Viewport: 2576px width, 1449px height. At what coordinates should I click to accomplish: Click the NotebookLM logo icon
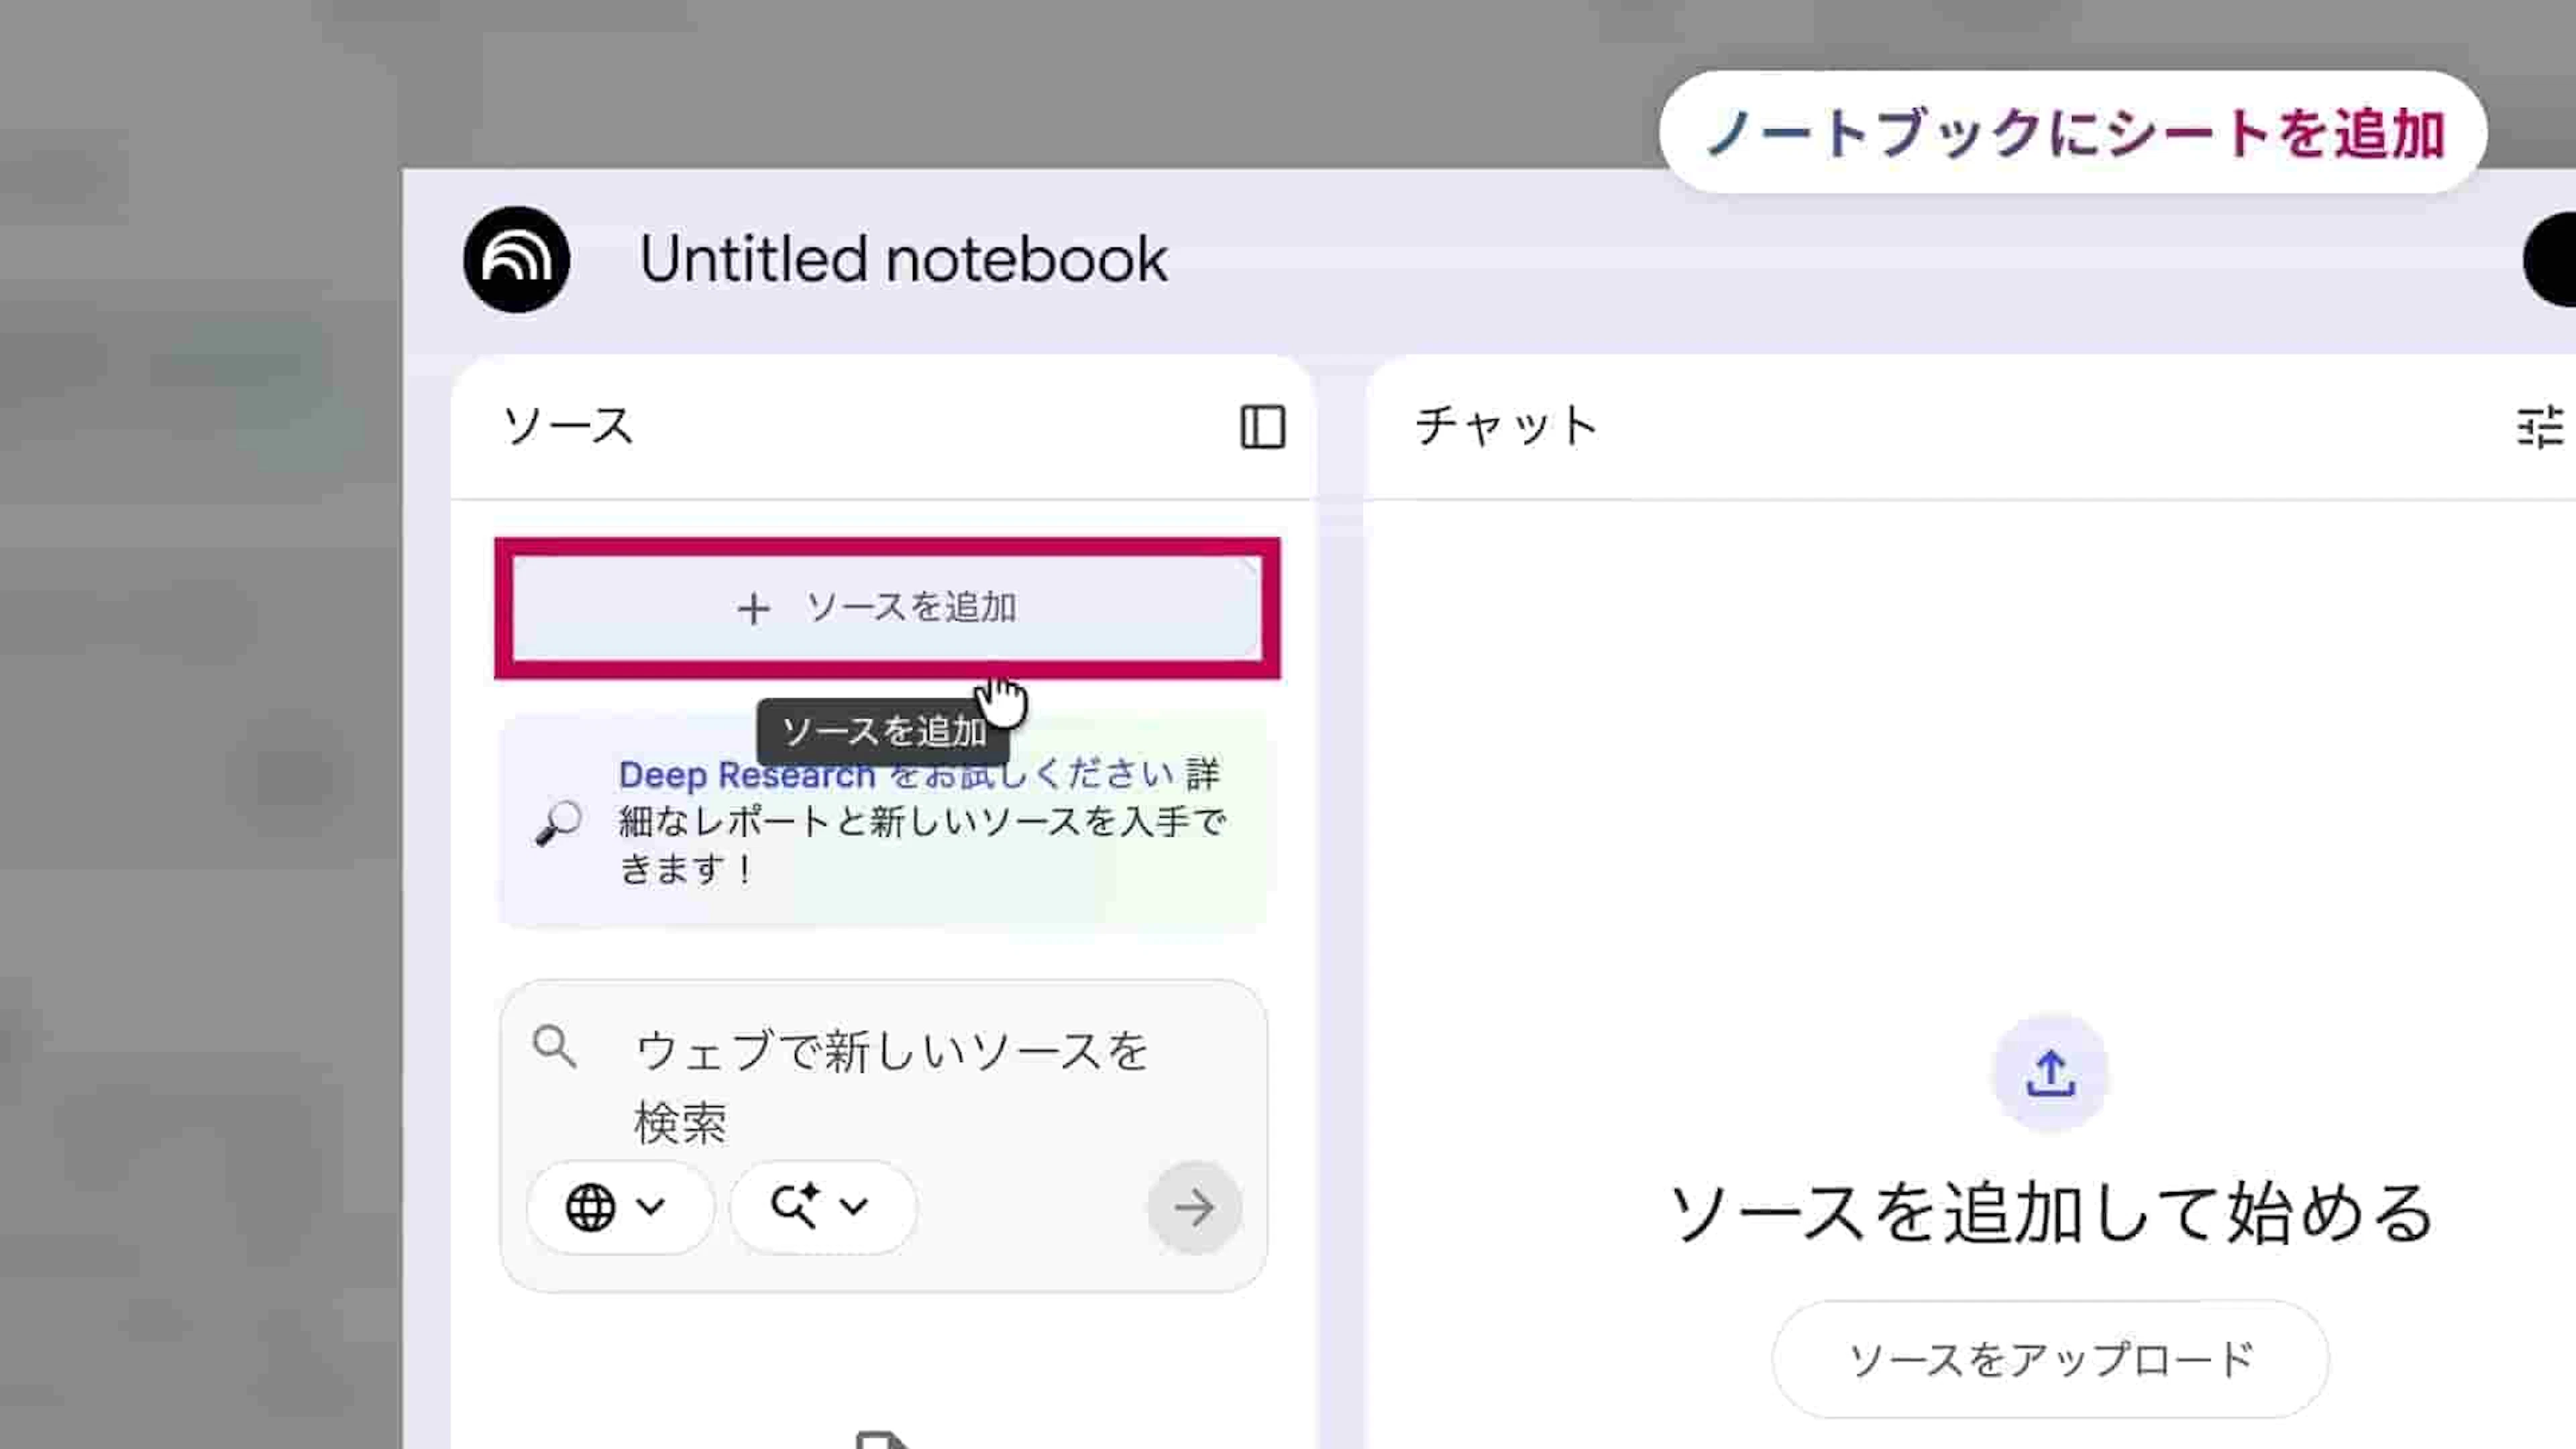(x=516, y=259)
